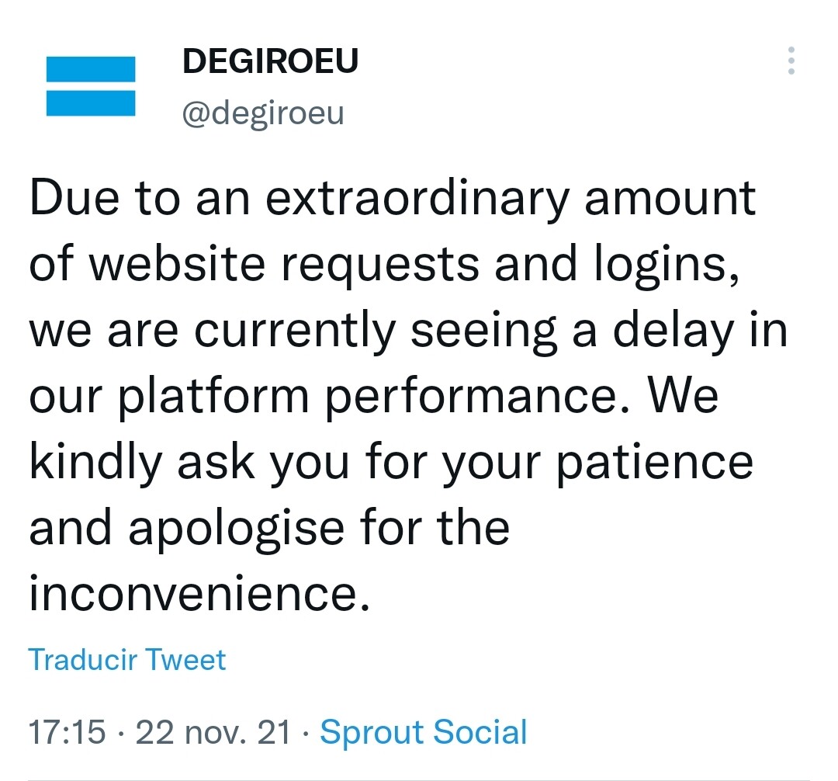Viewport: 838px width, 781px height.
Task: Open the Sprout Social source link
Action: click(x=424, y=732)
